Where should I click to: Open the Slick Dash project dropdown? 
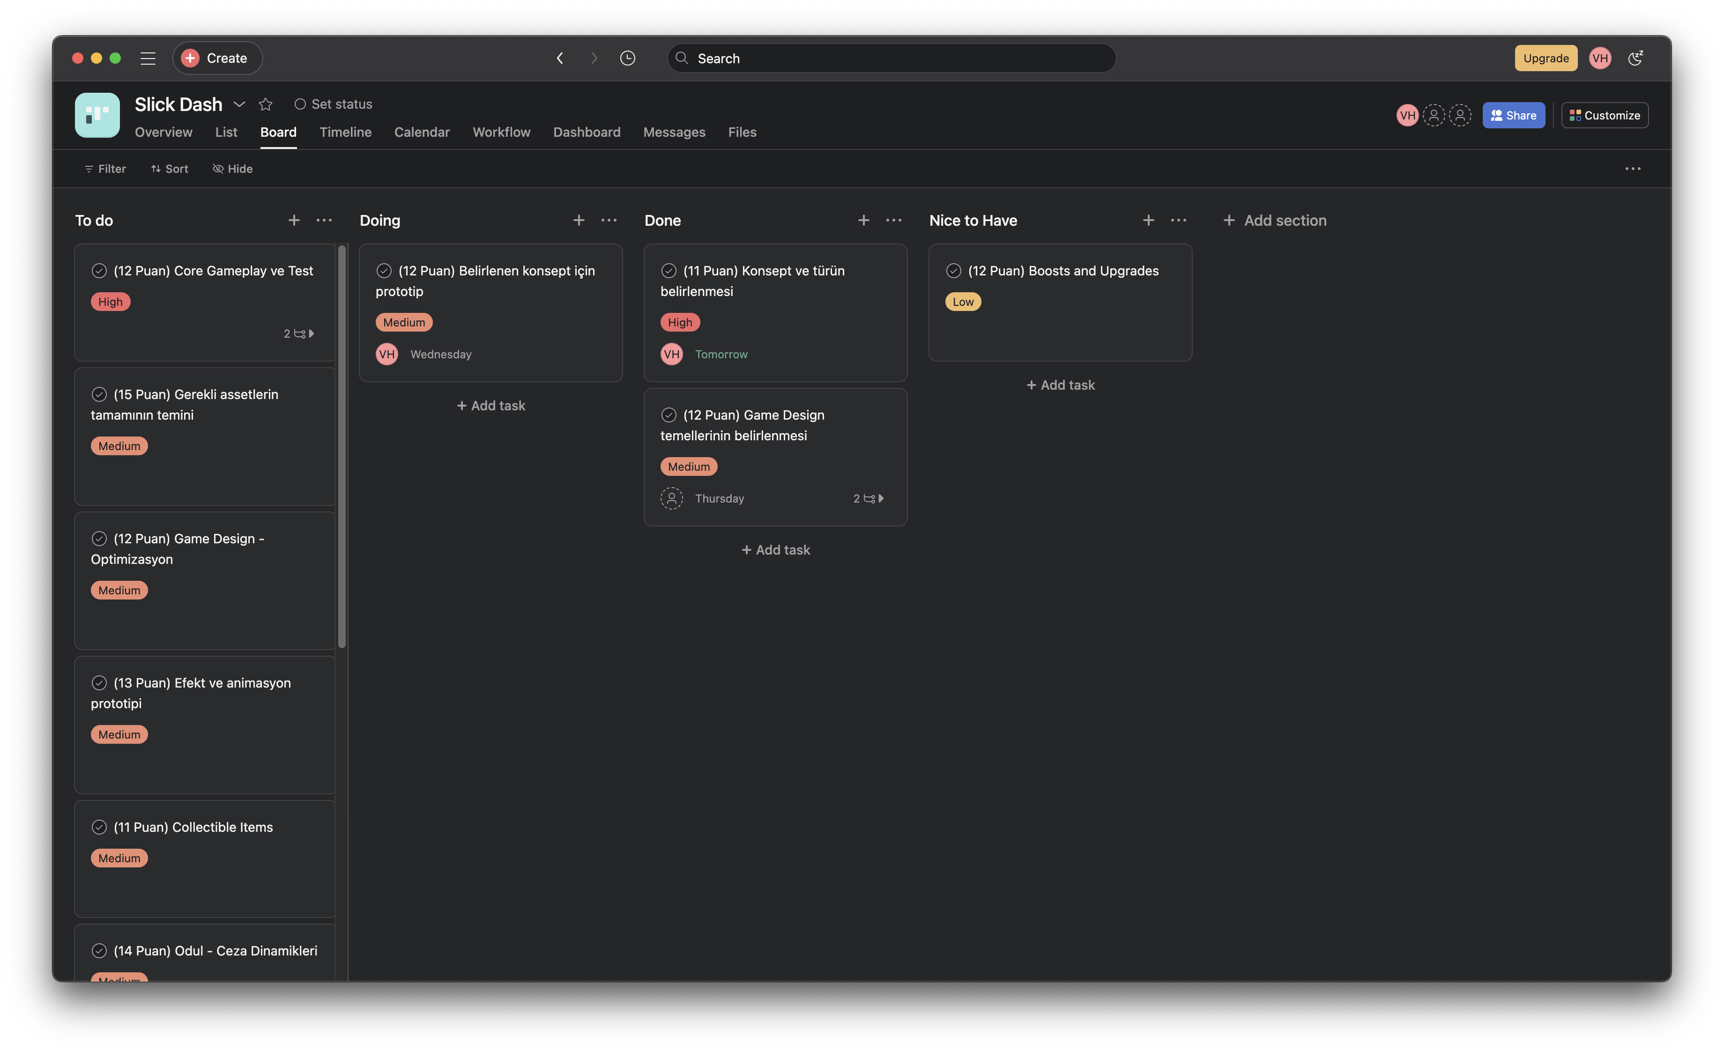tap(240, 104)
